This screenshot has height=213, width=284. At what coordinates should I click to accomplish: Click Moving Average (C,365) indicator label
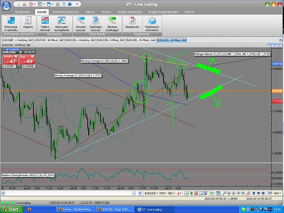(x=104, y=61)
